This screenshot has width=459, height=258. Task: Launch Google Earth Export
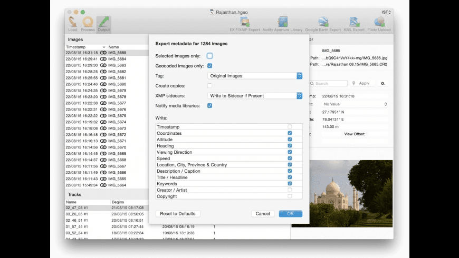tap(323, 23)
